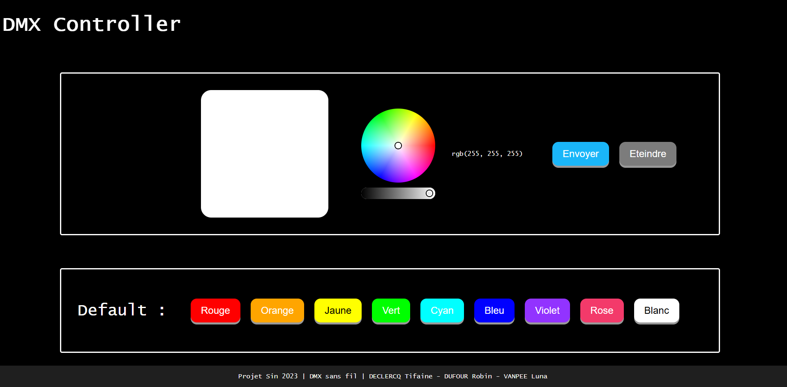Screen dimensions: 787x387
Task: Click the Envoyer button to send color
Action: click(x=580, y=154)
